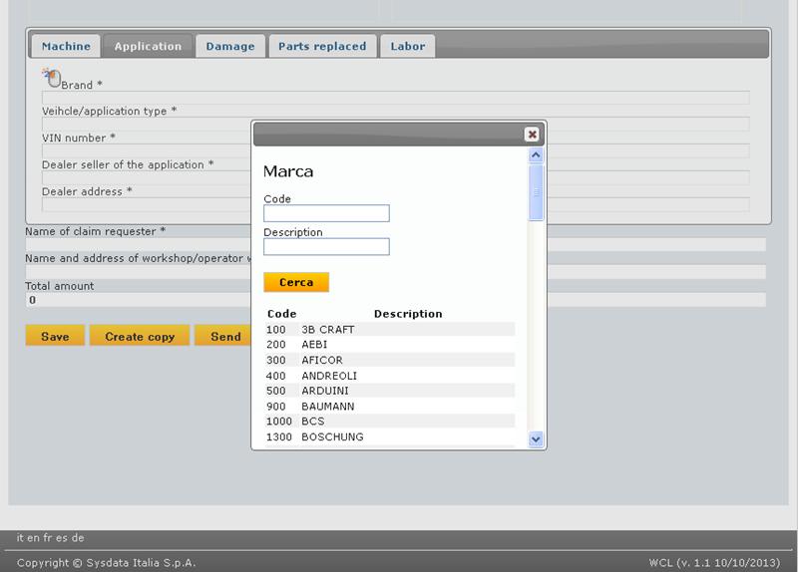Select the ANDREOLI brand row
The width and height of the screenshot is (798, 572).
pos(390,376)
